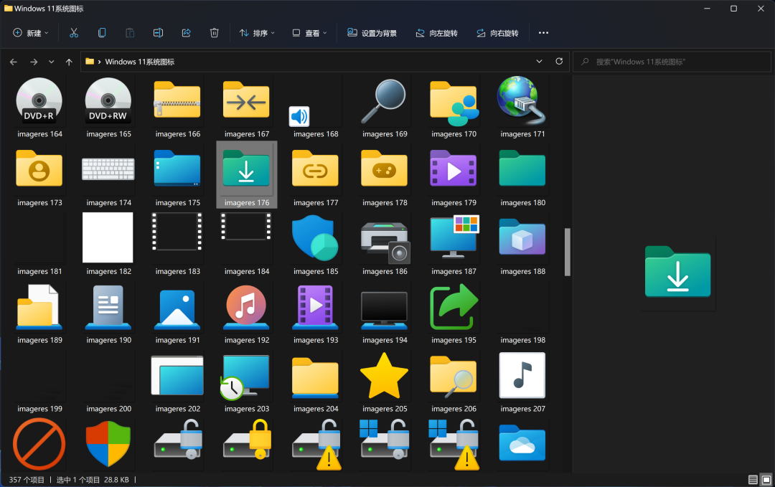
Task: Expand recent locations chevron near navigation arrows
Action: pyautogui.click(x=52, y=62)
